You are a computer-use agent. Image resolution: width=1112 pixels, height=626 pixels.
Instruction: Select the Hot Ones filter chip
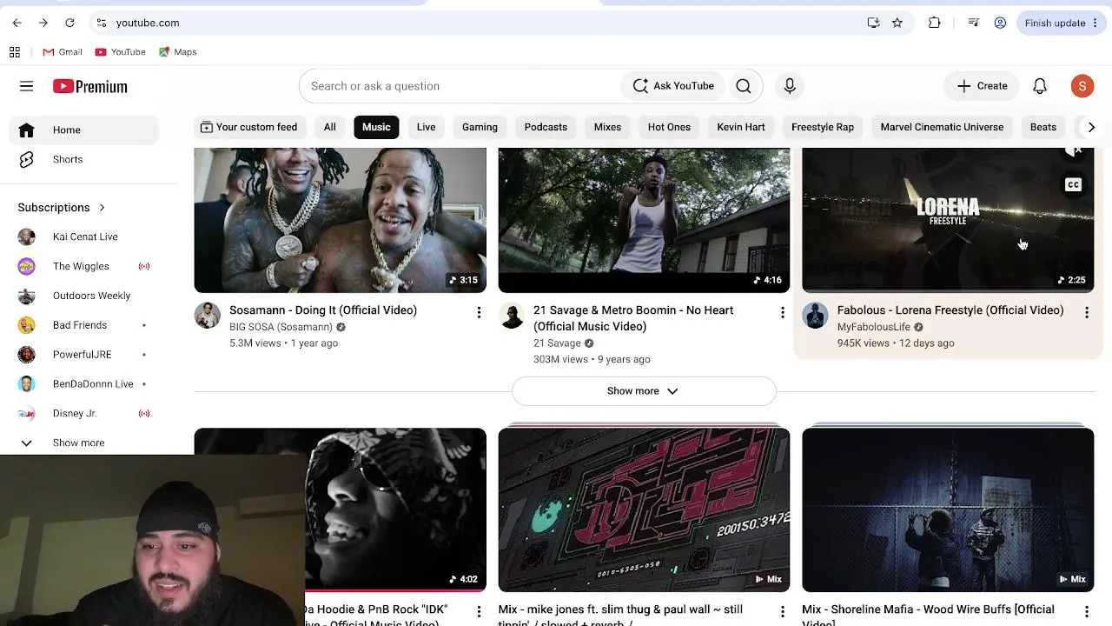pyautogui.click(x=669, y=127)
